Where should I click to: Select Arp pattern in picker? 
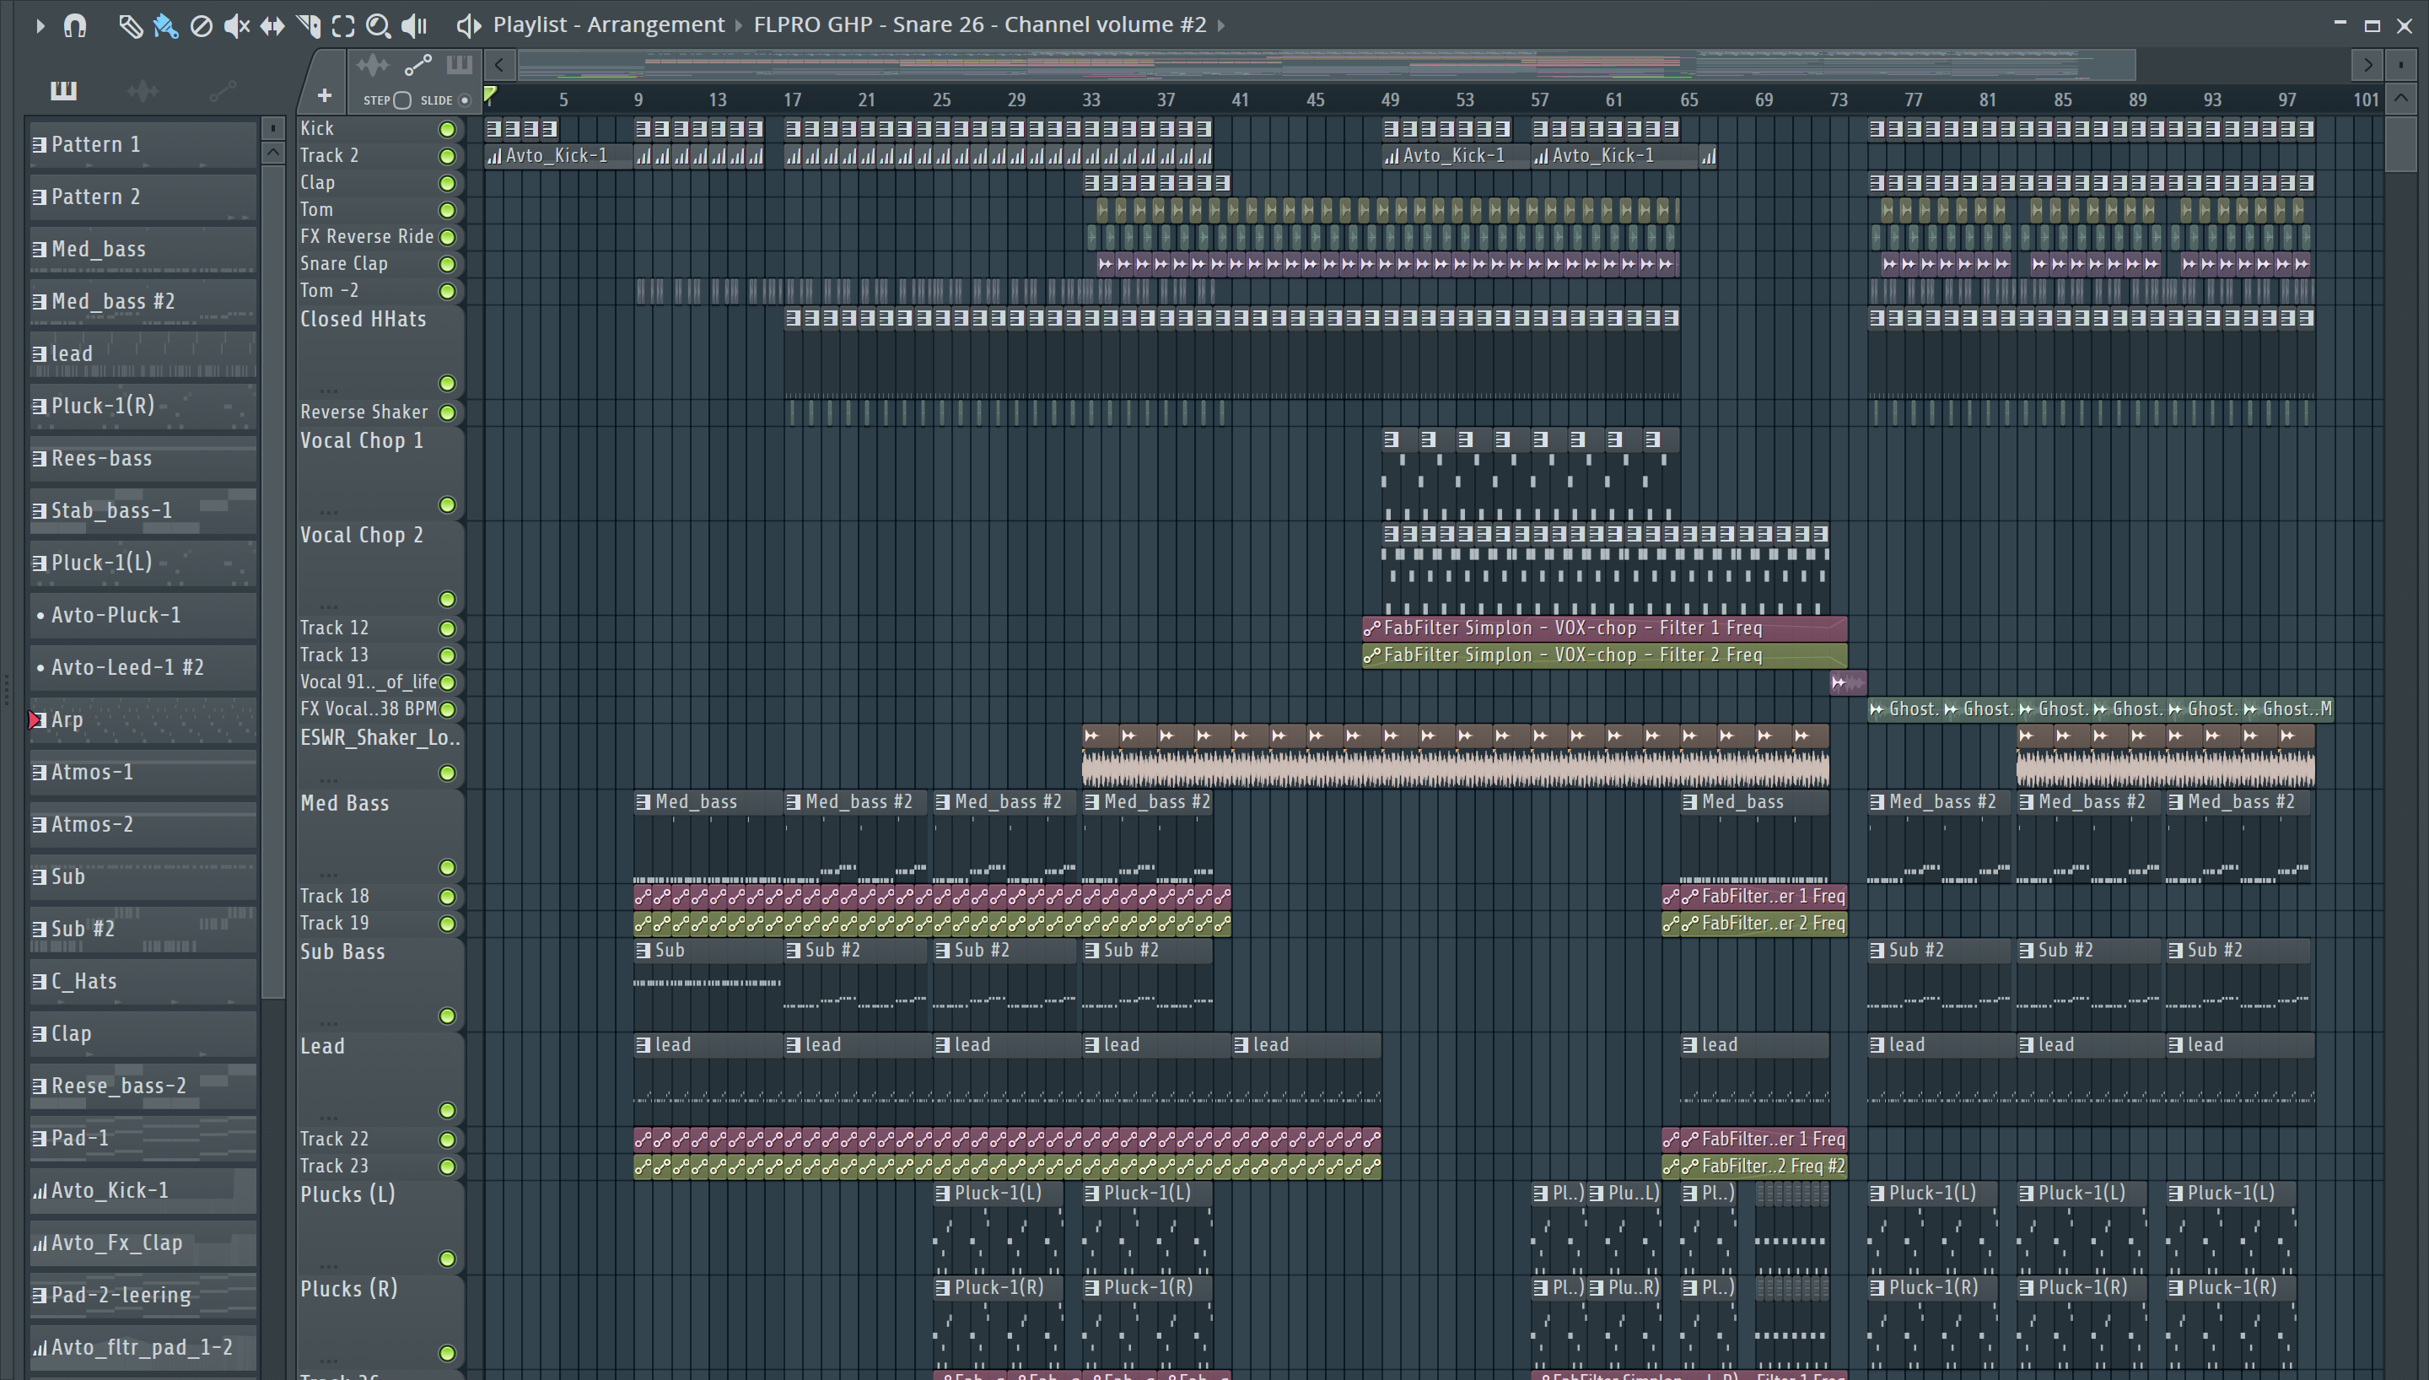(x=143, y=720)
